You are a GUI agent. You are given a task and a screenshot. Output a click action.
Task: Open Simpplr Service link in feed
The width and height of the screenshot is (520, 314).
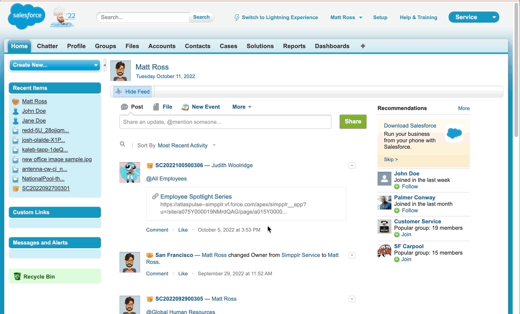(x=301, y=255)
